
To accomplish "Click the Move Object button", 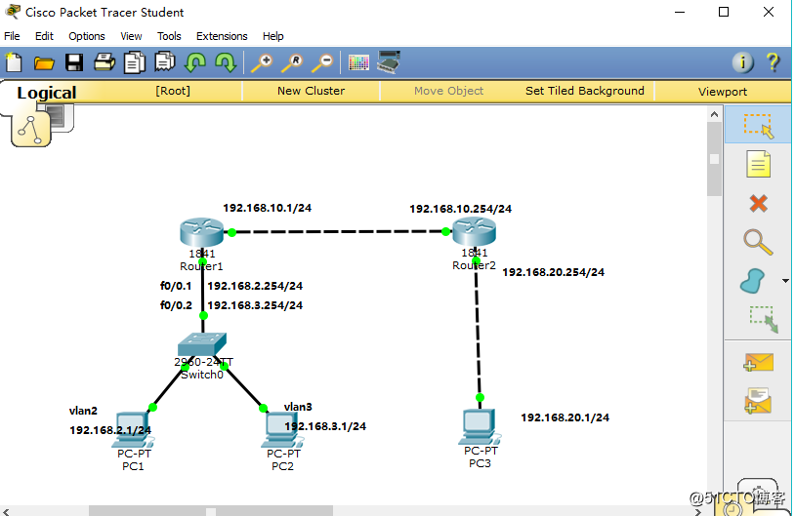I will pos(448,91).
